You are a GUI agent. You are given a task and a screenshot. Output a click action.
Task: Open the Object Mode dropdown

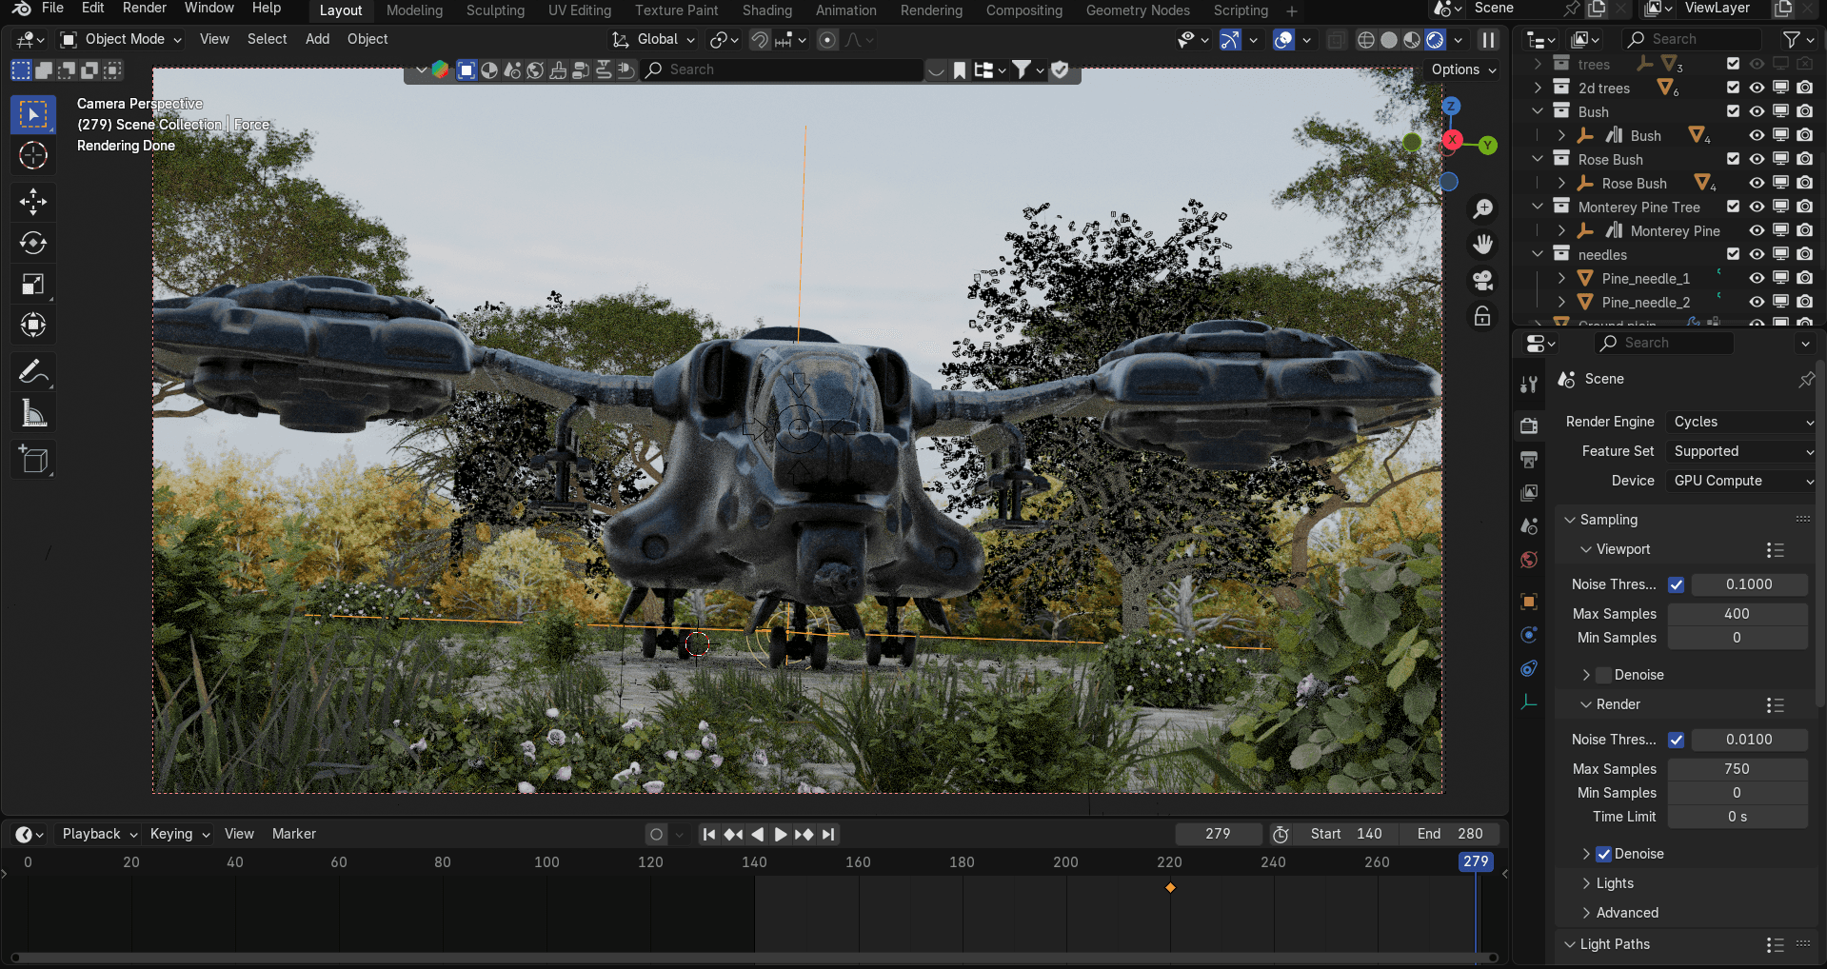[x=121, y=39]
